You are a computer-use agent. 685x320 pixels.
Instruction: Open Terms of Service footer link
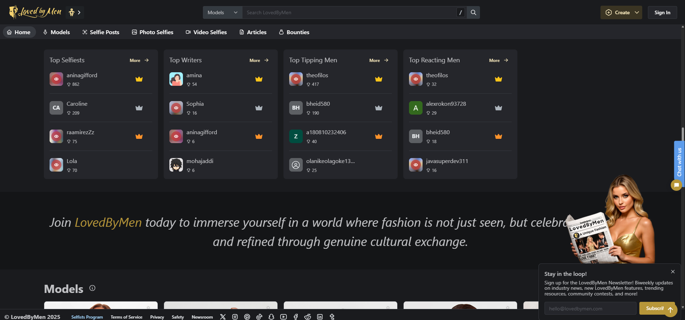tap(127, 317)
